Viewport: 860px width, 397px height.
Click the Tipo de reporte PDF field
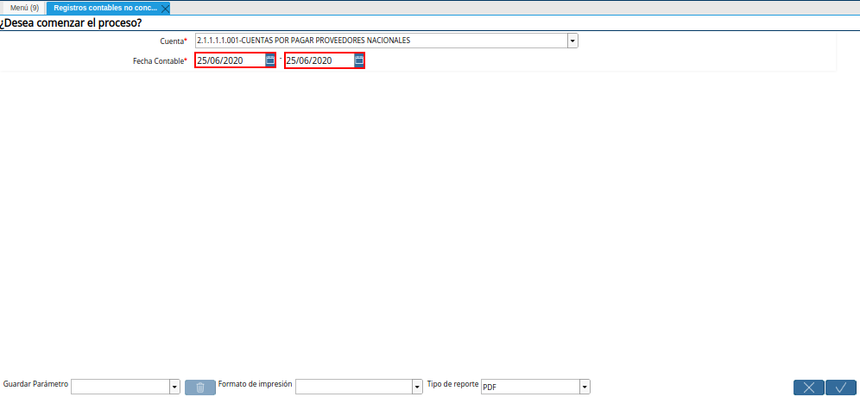tap(530, 388)
